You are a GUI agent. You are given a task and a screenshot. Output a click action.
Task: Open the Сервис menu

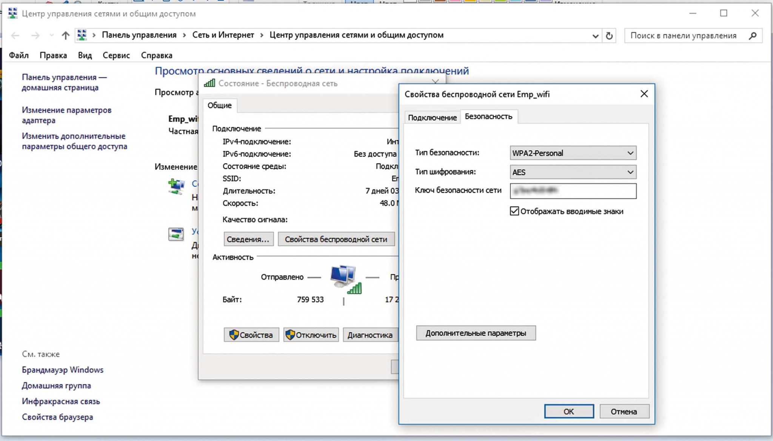(x=116, y=55)
